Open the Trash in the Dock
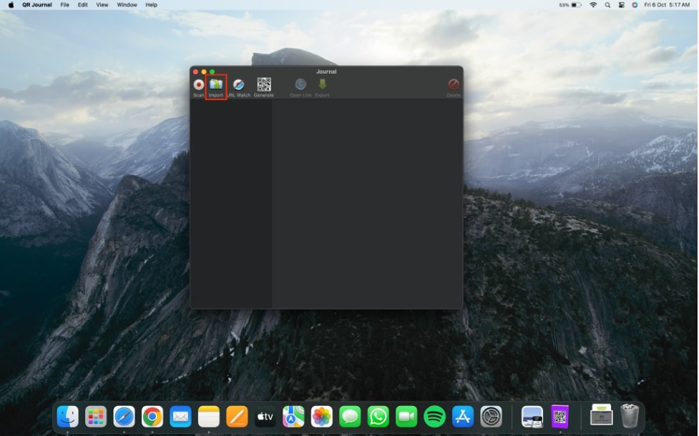Viewport: 699px width, 436px height. 630,416
